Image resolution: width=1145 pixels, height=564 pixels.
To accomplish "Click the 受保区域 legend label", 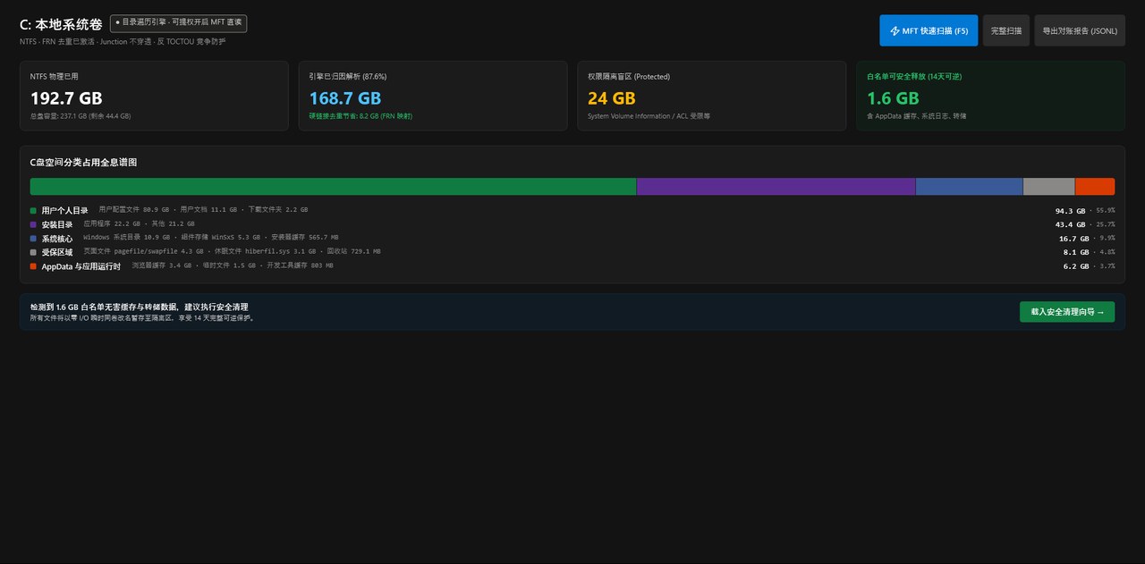I will [57, 252].
